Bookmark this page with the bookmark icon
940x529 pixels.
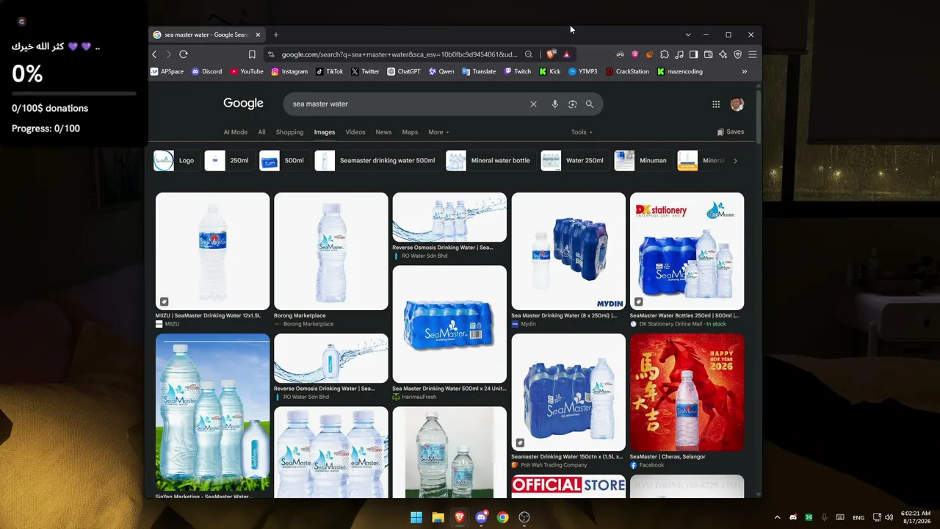click(x=252, y=54)
